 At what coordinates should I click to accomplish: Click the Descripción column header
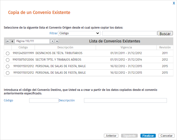(65, 47)
